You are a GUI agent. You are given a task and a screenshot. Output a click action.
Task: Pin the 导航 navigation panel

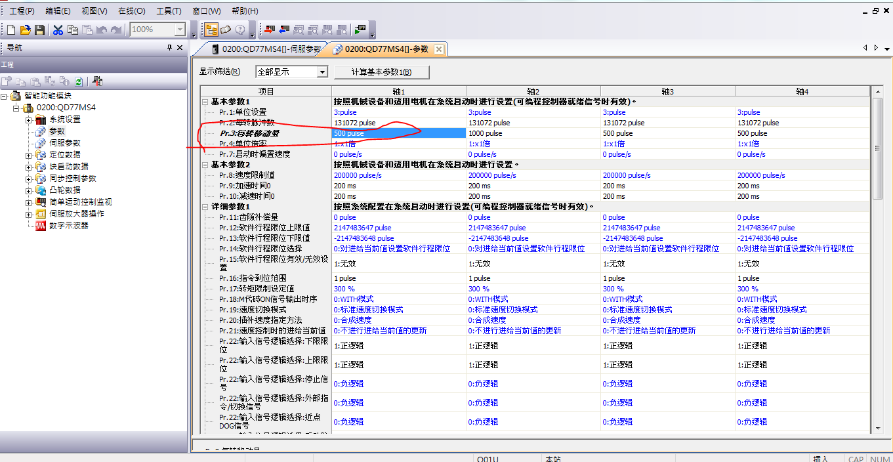(x=169, y=48)
